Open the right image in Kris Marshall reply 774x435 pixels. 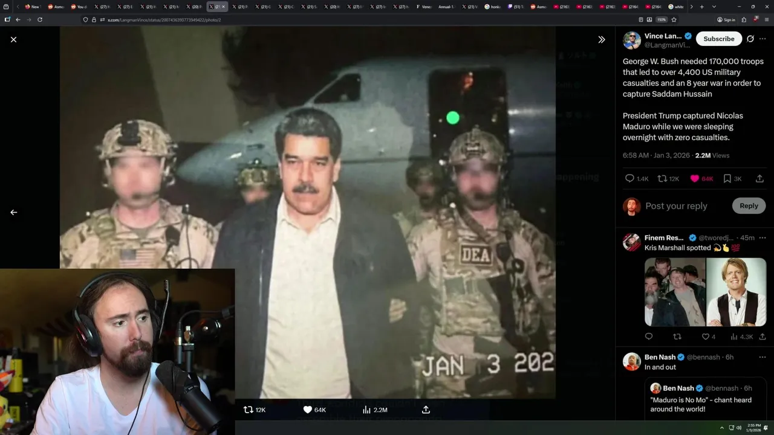tap(737, 292)
